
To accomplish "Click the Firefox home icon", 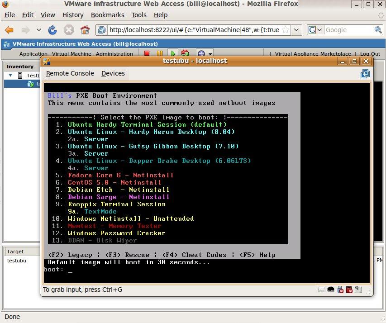I will click(85, 30).
